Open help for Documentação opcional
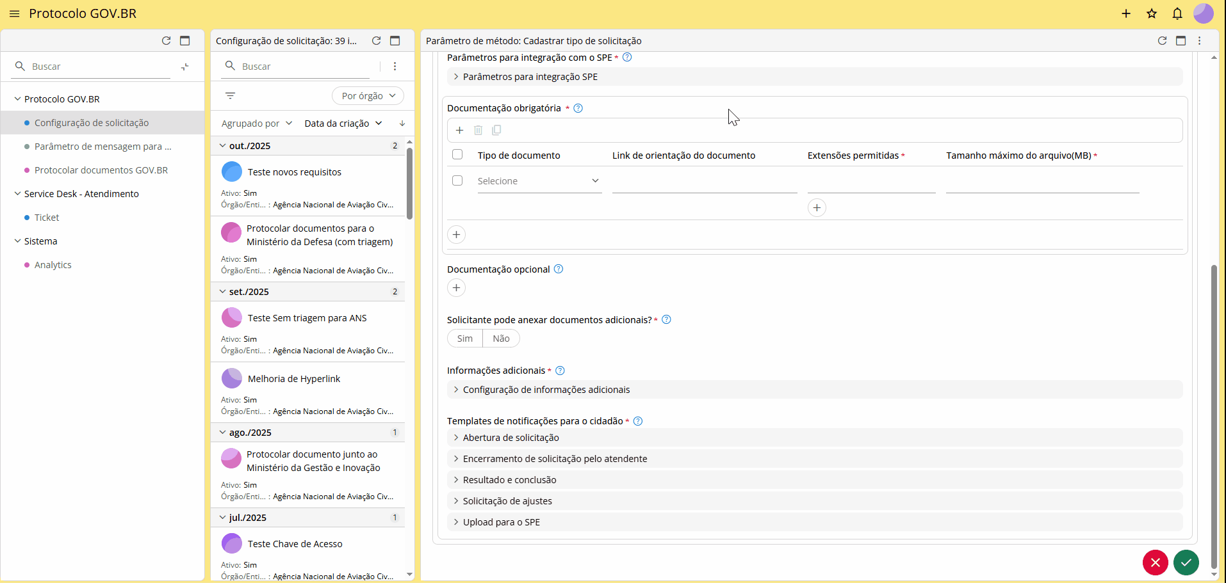1226x583 pixels. pos(559,269)
